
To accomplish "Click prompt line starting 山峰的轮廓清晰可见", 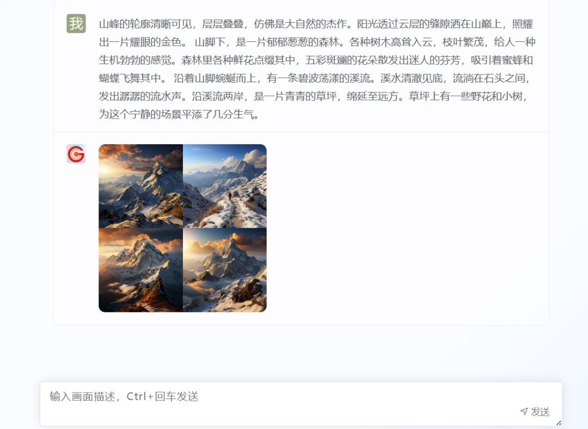I will (316, 24).
